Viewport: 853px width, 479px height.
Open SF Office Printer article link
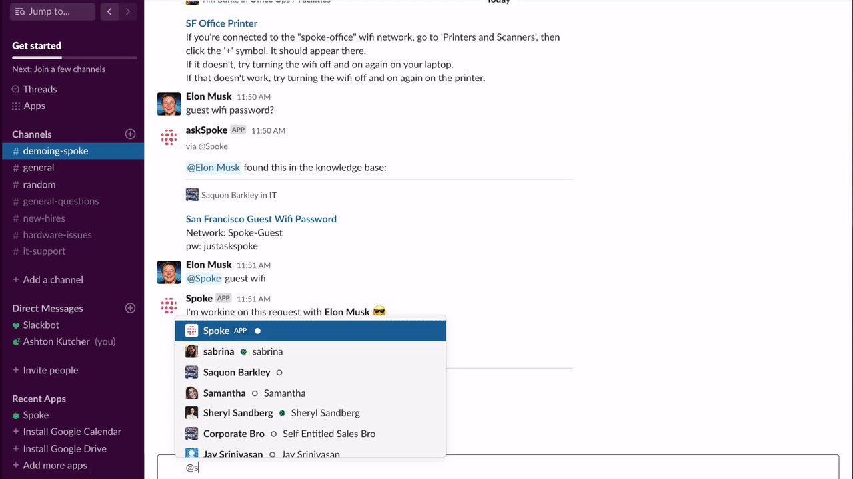tap(221, 23)
